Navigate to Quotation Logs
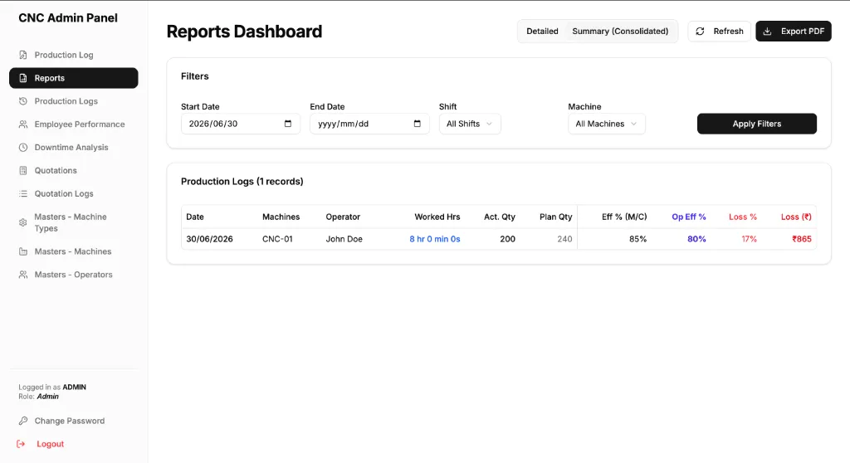Viewport: 850px width, 463px height. coord(74,193)
